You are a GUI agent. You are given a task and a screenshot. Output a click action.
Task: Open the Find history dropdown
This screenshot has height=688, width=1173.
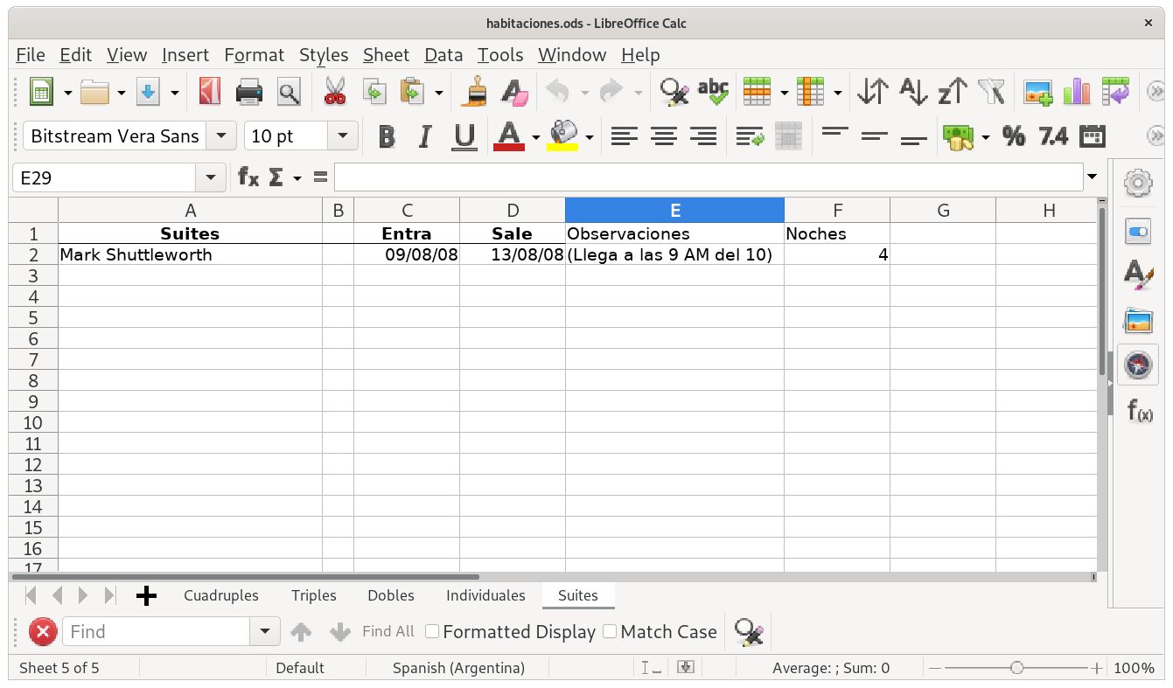tap(264, 631)
